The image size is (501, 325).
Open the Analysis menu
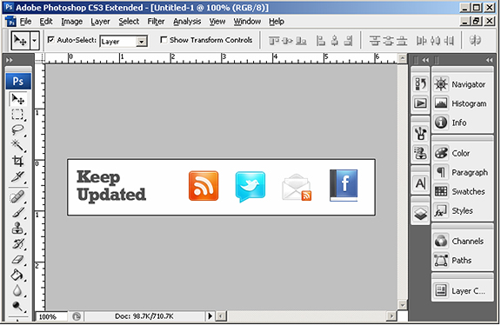point(187,22)
